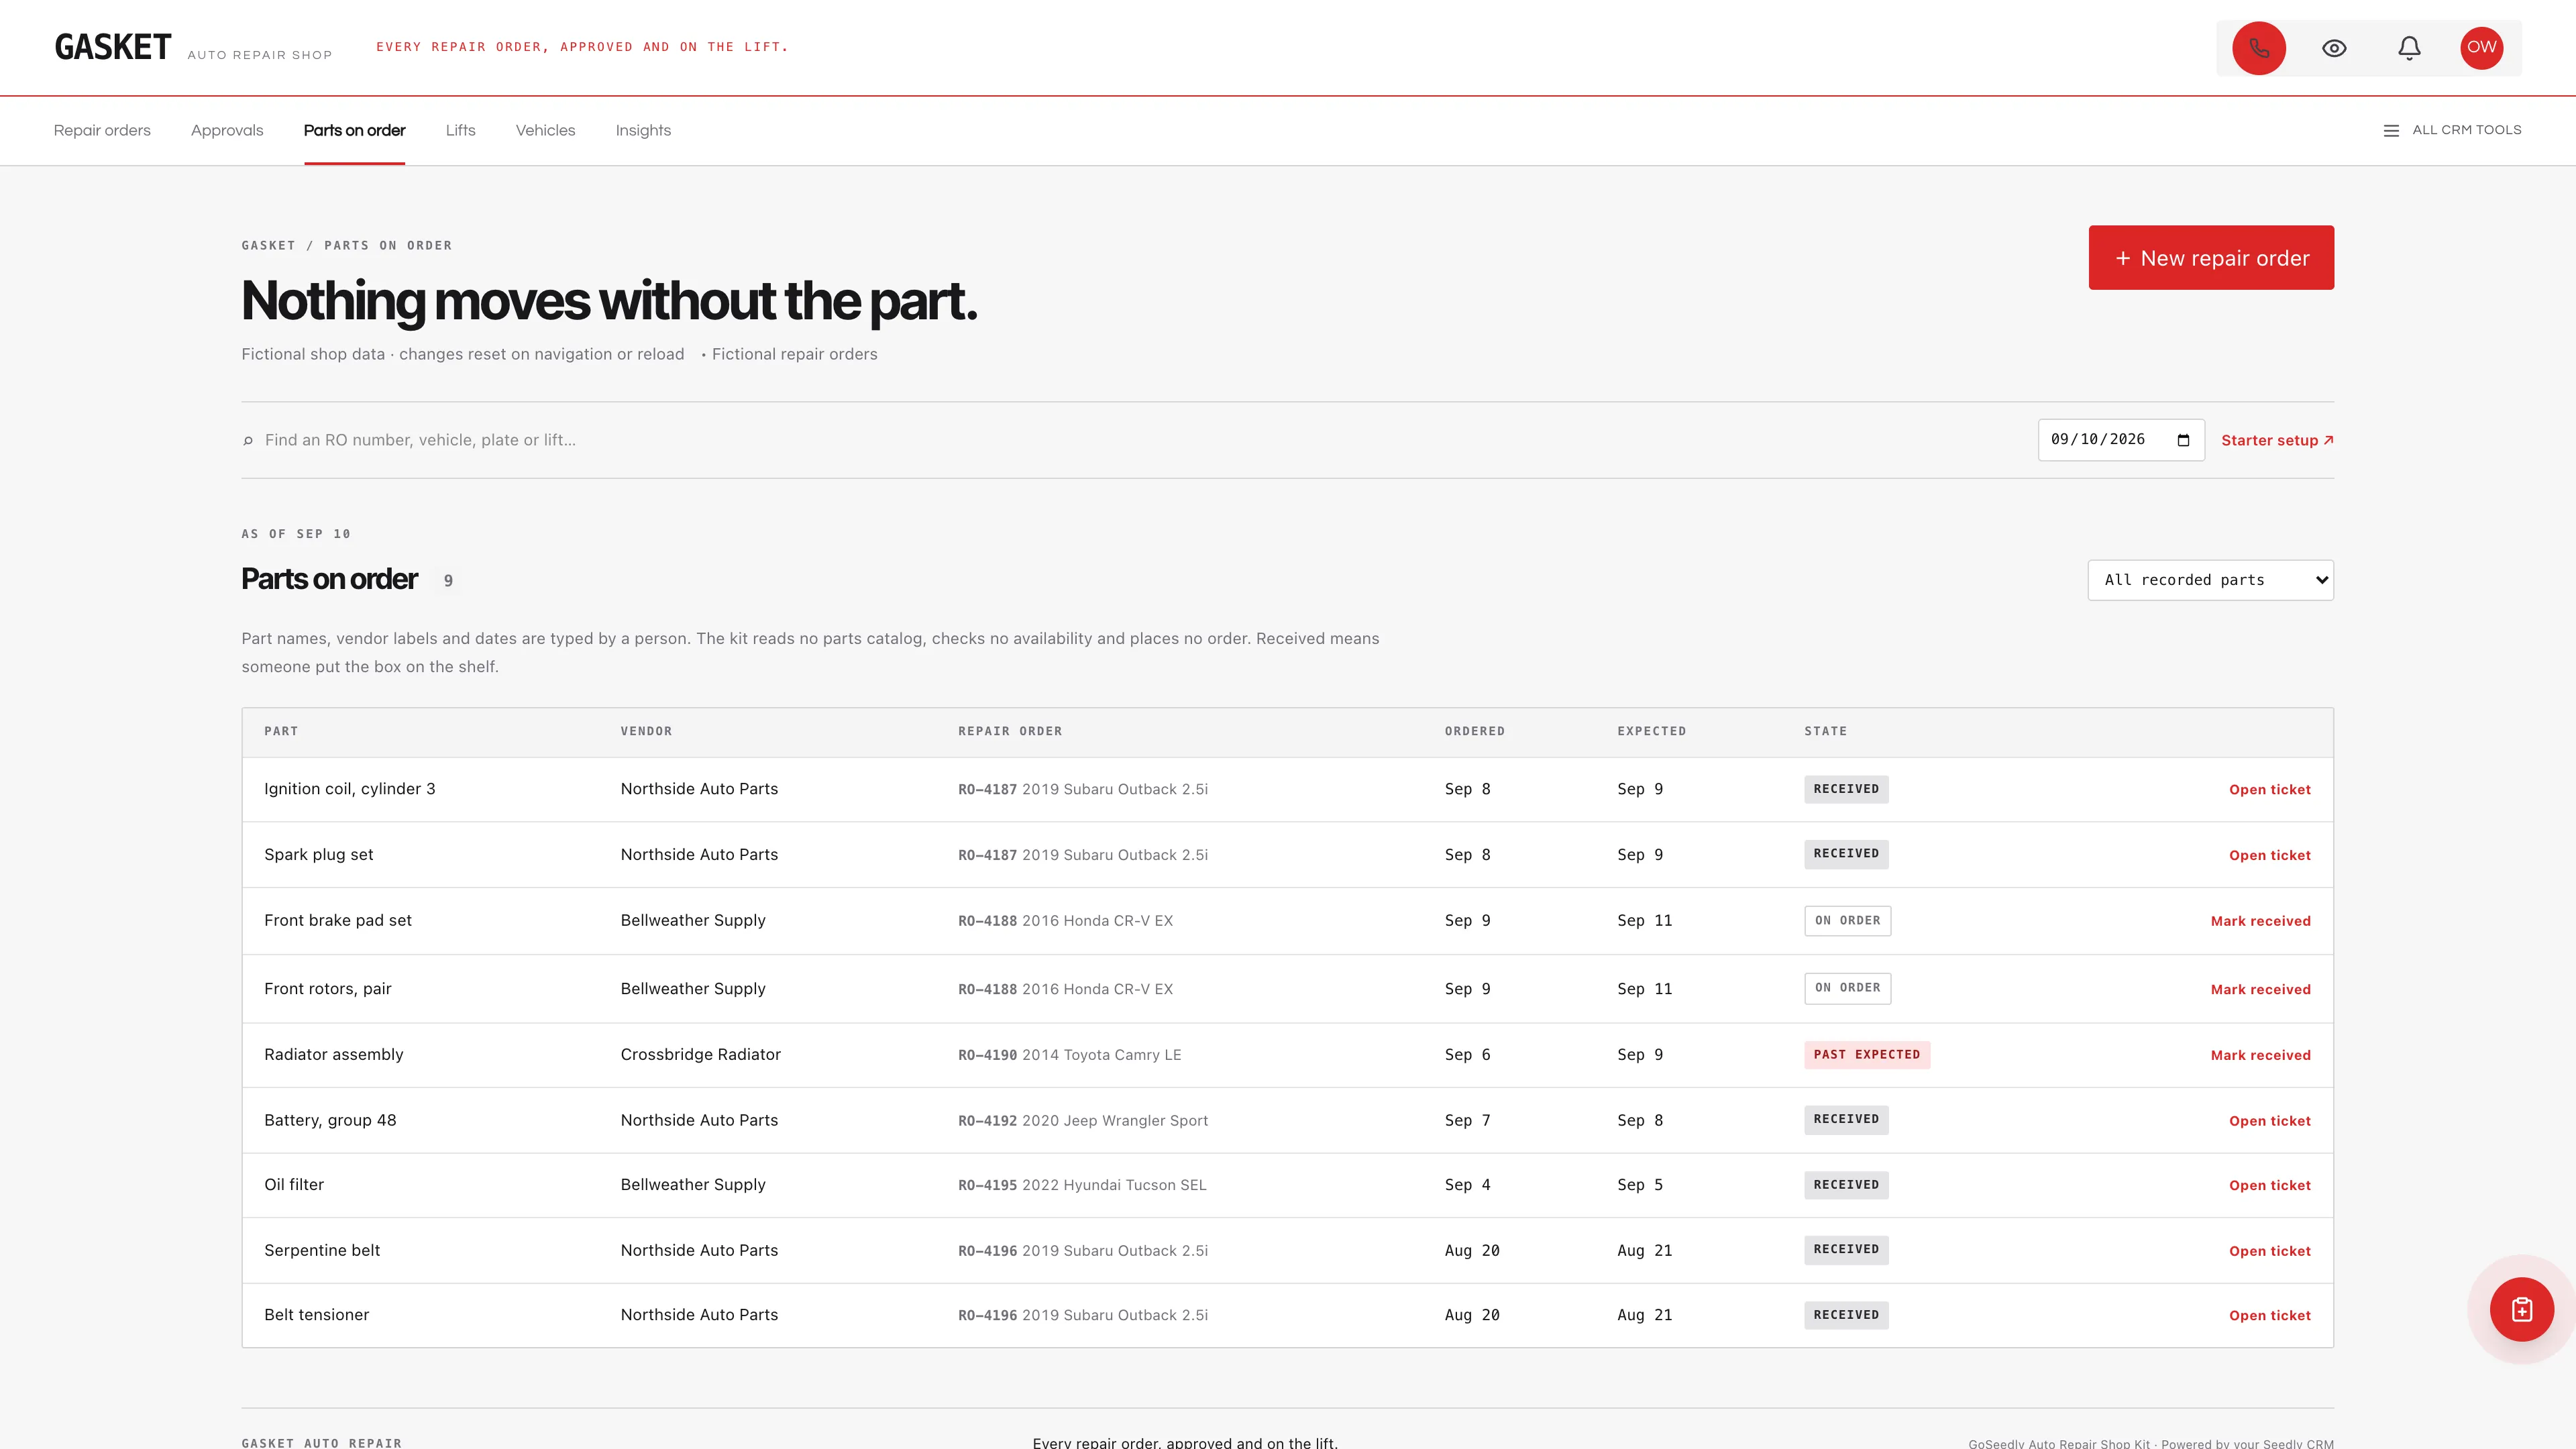Click RO-4195 2022 Hyundai Tucson SEL
The width and height of the screenshot is (2576, 1449).
click(x=1082, y=1185)
